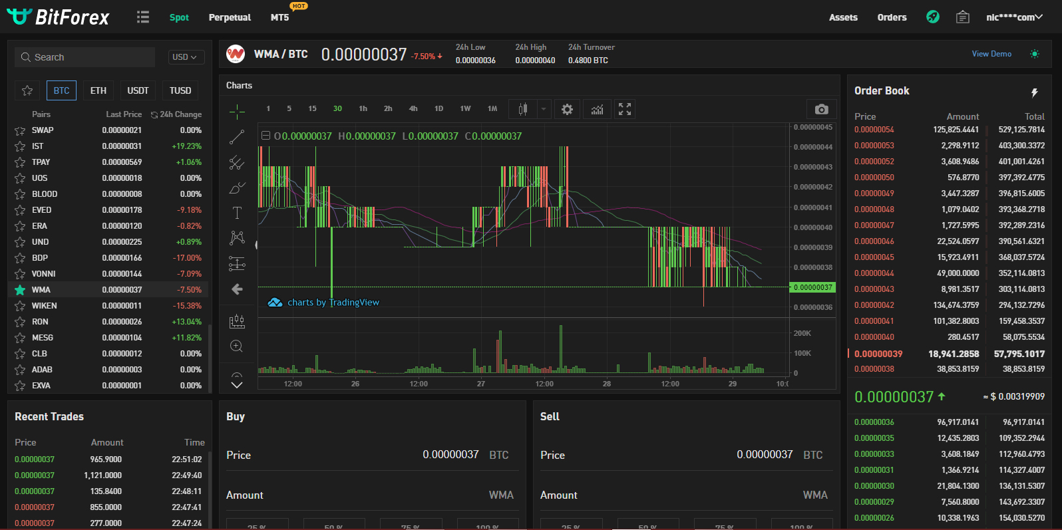This screenshot has height=530, width=1062.
Task: Toggle the light theme sun icon
Action: pyautogui.click(x=1035, y=54)
